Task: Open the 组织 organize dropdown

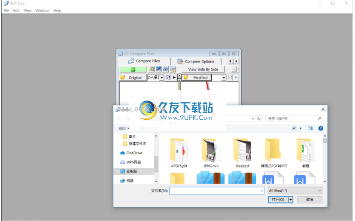Action: (124, 128)
